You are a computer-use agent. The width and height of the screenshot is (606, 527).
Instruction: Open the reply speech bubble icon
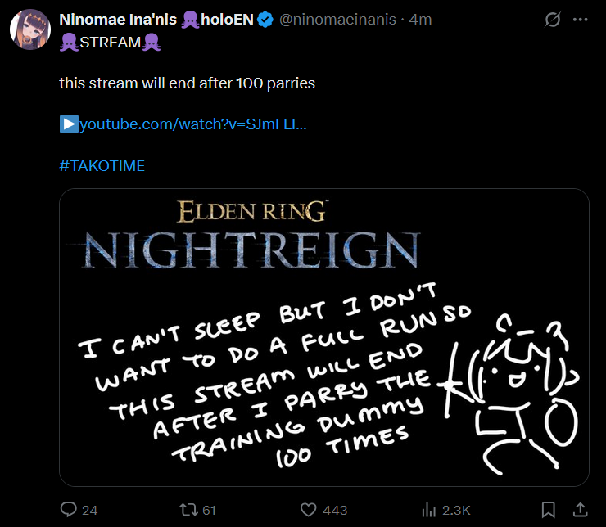pyautogui.click(x=69, y=510)
